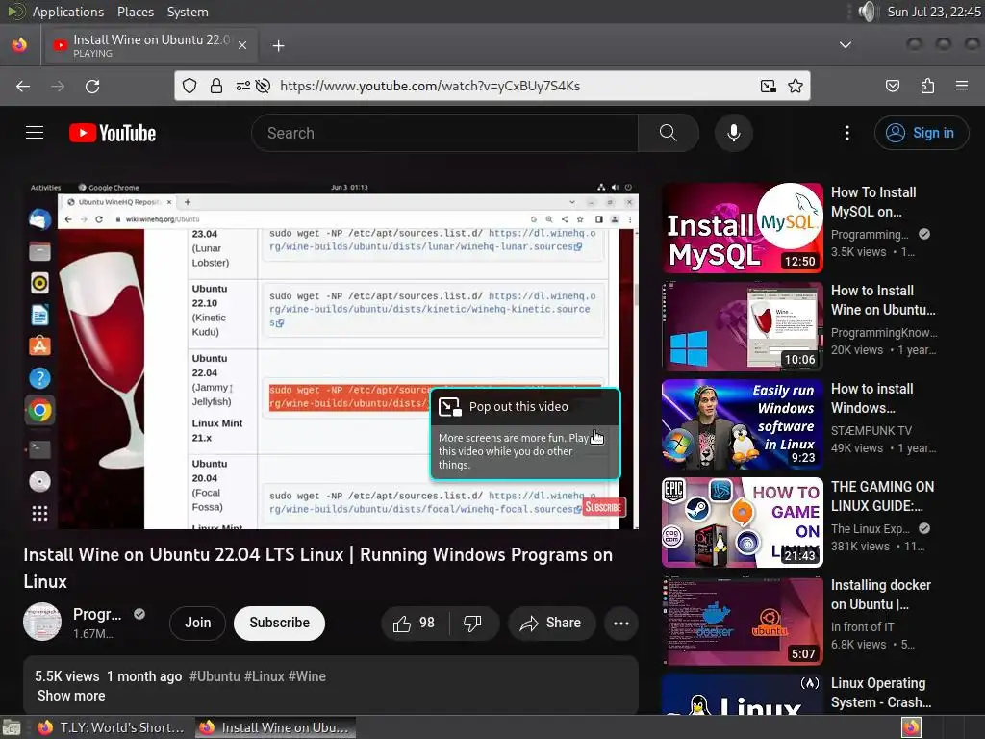Start voice search with the microphone icon
This screenshot has height=739, width=985.
733,133
